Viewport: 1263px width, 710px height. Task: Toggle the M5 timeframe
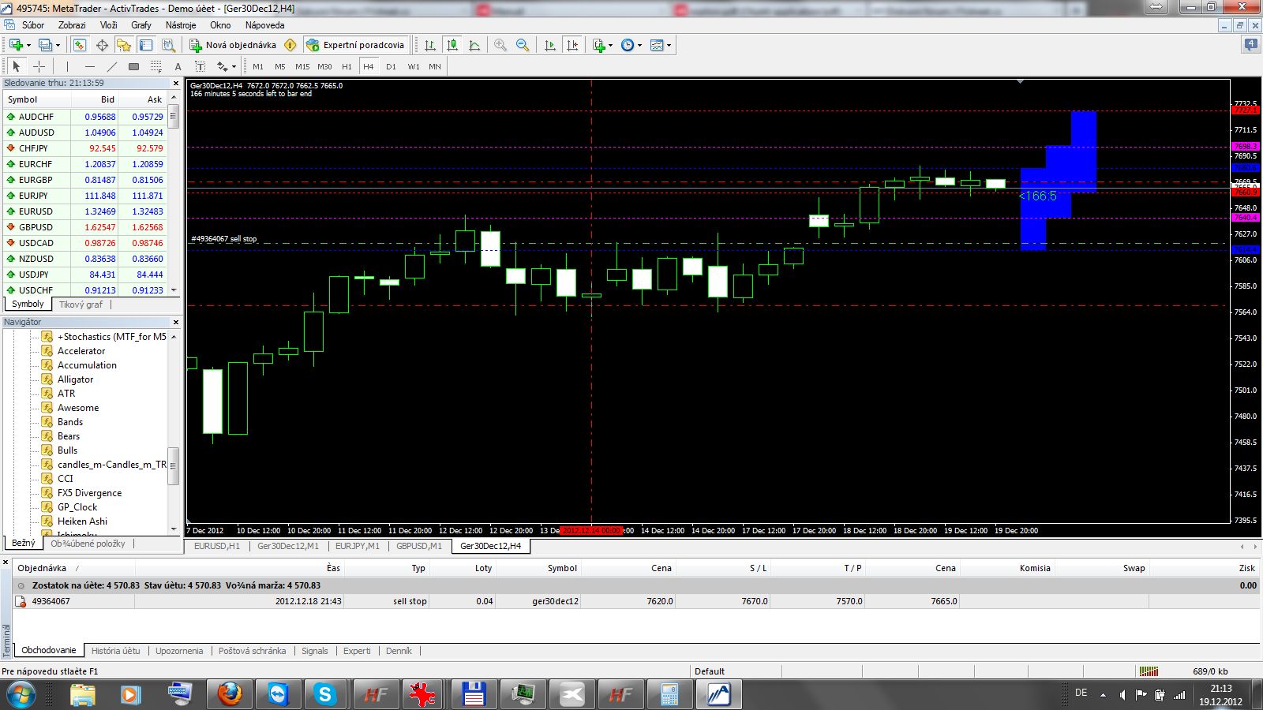[280, 66]
